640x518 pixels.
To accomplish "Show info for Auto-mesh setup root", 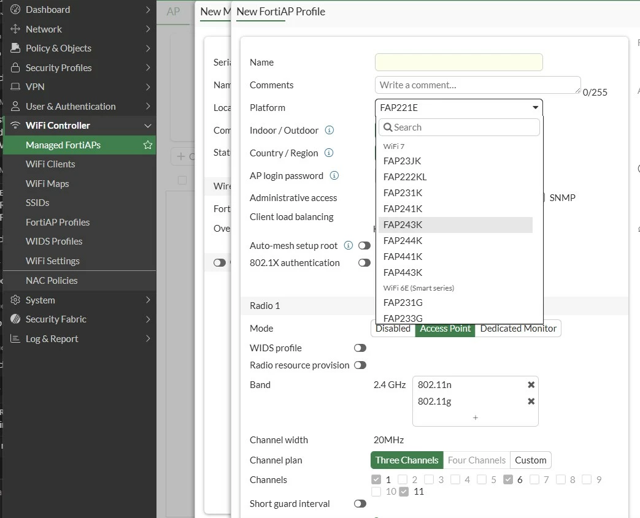I will point(348,246).
